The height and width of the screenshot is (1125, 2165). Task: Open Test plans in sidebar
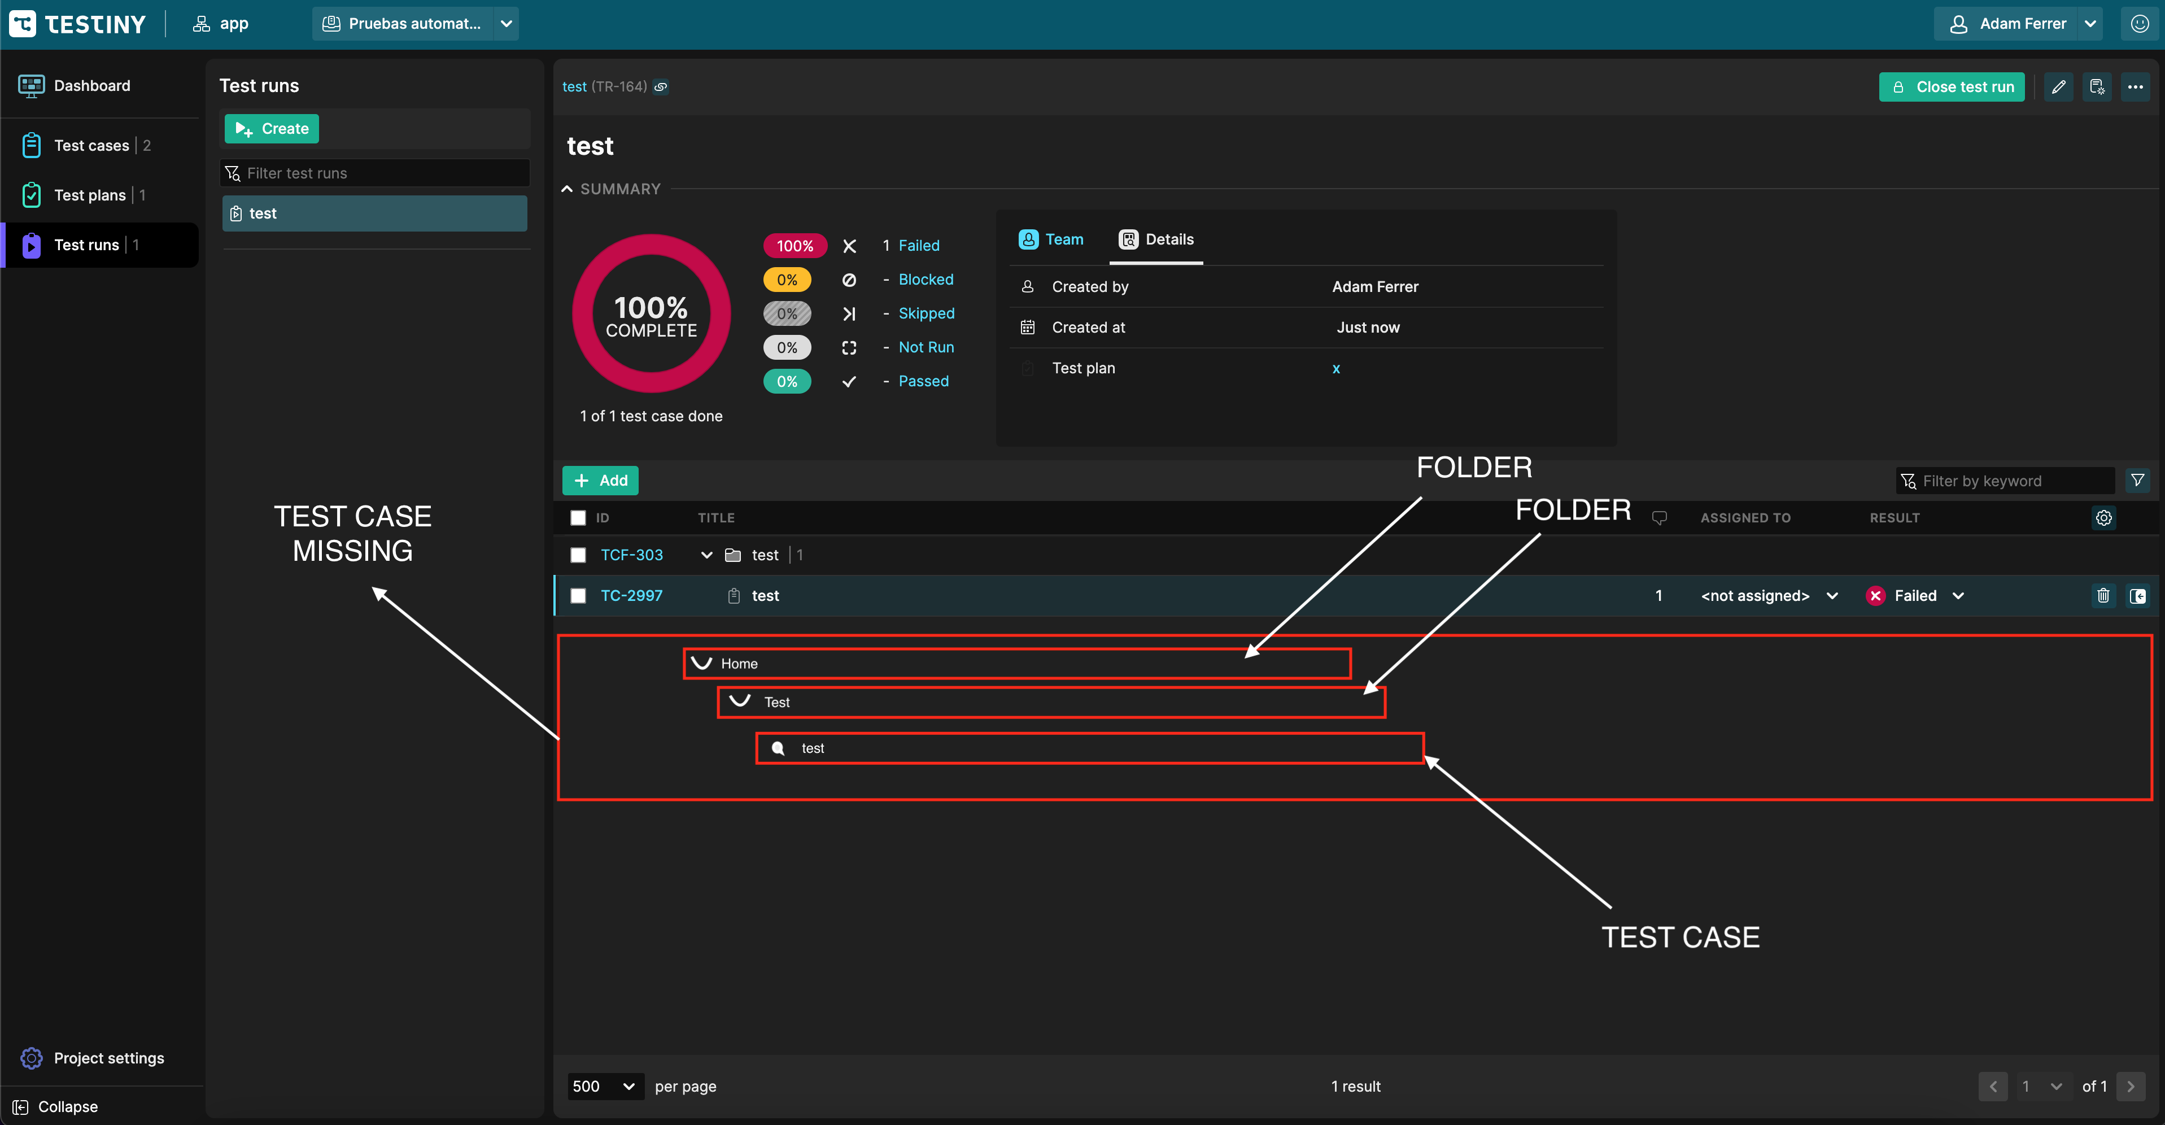pos(89,195)
